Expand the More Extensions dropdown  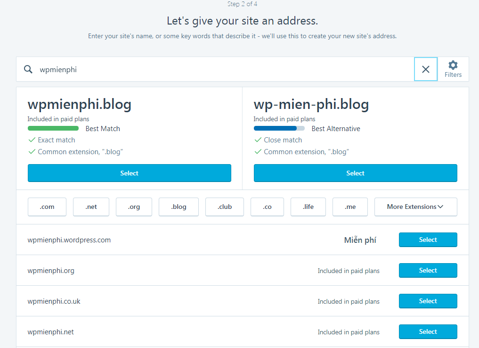click(x=415, y=207)
